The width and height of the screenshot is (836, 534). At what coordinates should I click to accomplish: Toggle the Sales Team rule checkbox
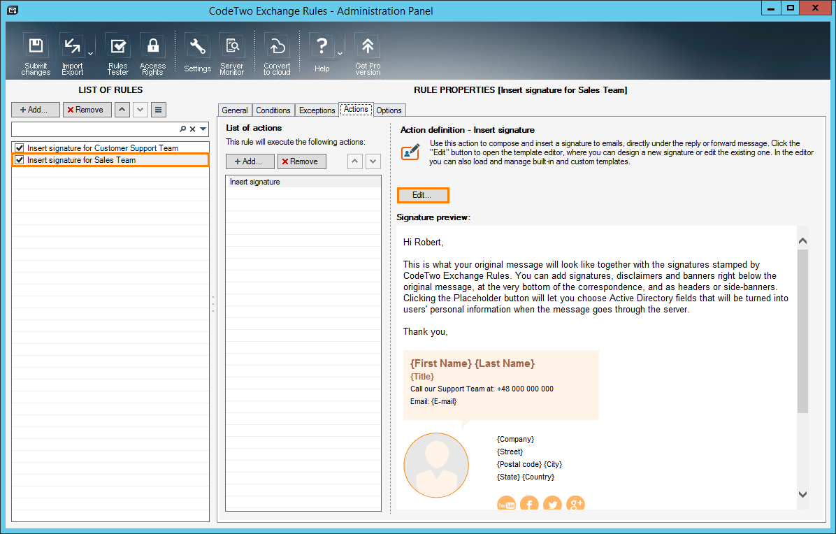(x=19, y=160)
